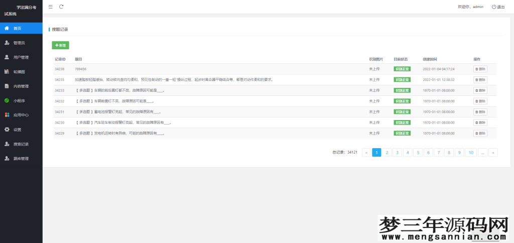Toggle the sidebar collapse icon in header
The image size is (514, 243).
[51, 7]
